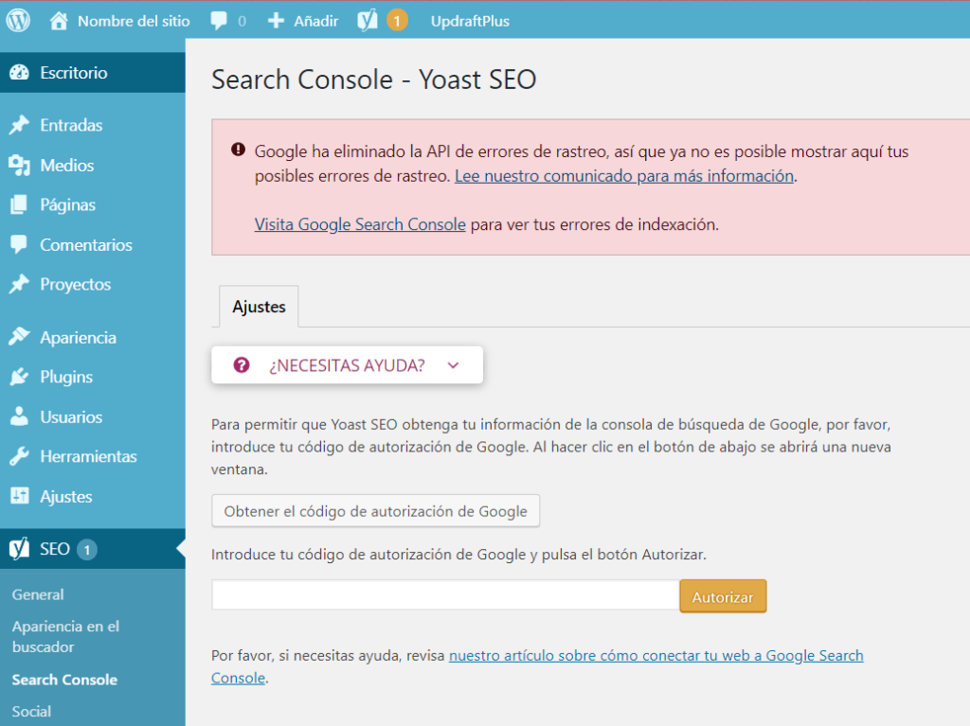Screen dimensions: 970x726
Task: Click the Usuarios person icon
Action: click(19, 416)
